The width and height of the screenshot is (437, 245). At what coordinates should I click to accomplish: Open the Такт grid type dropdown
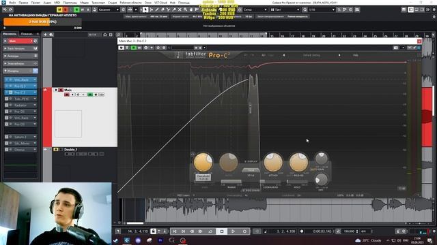click(x=285, y=10)
